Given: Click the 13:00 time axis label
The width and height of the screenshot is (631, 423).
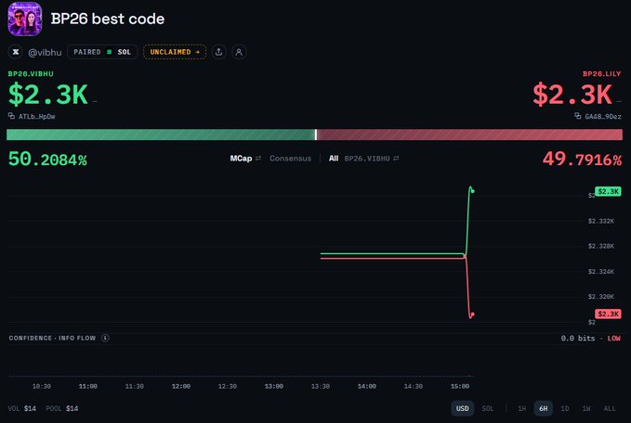Looking at the screenshot, I should (x=273, y=386).
